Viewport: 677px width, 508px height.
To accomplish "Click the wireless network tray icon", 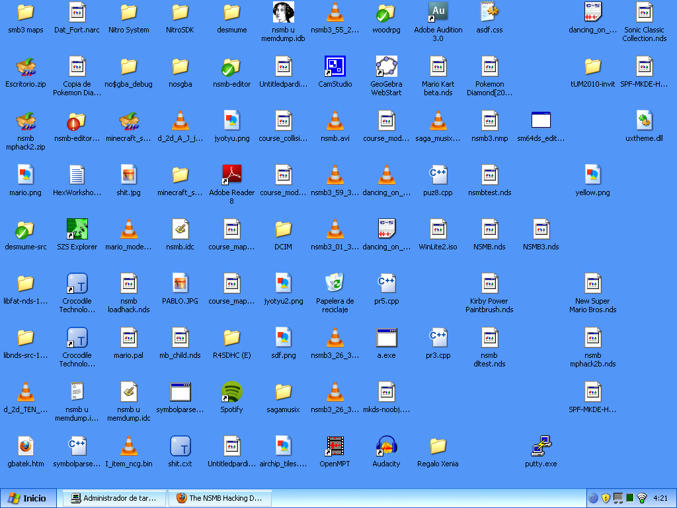I will [x=641, y=498].
